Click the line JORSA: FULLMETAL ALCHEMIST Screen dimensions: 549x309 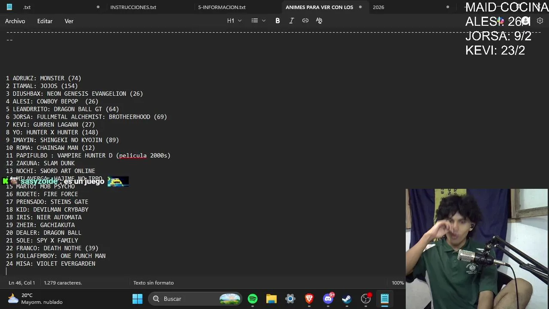click(86, 117)
